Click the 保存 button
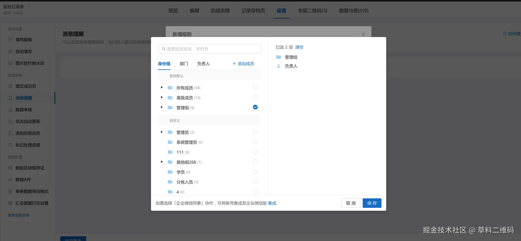Image resolution: width=521 pixels, height=241 pixels. point(372,203)
